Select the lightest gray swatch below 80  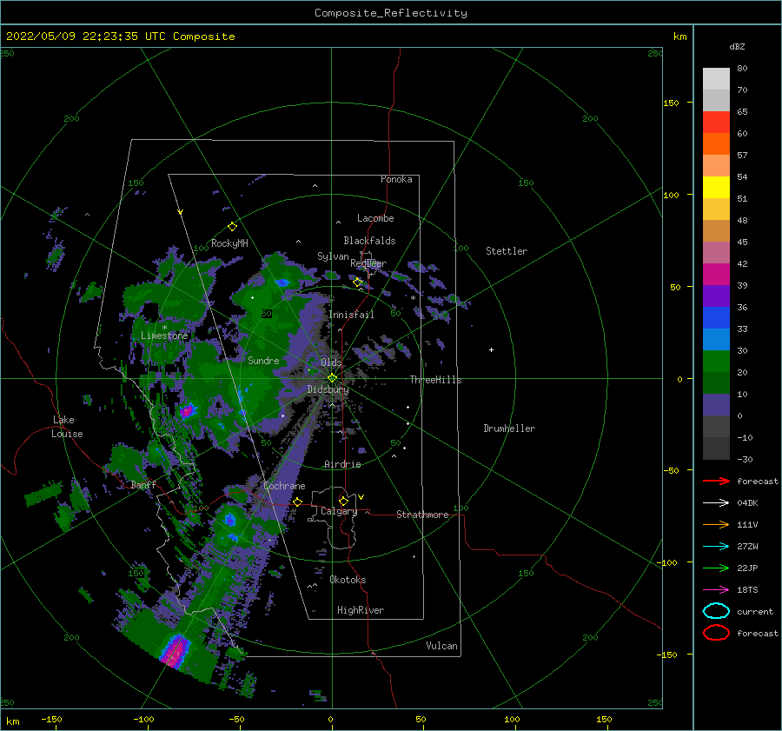click(716, 78)
